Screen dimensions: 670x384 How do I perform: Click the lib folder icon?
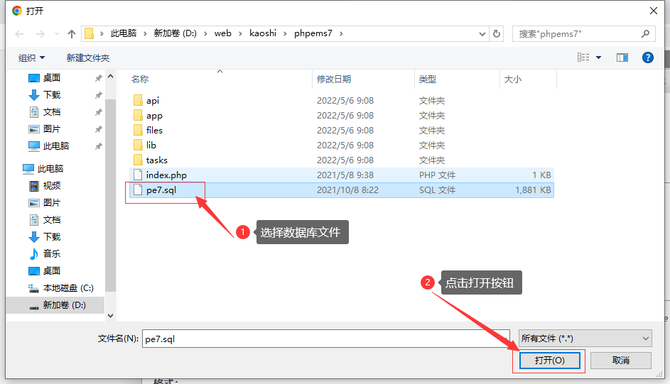click(138, 145)
